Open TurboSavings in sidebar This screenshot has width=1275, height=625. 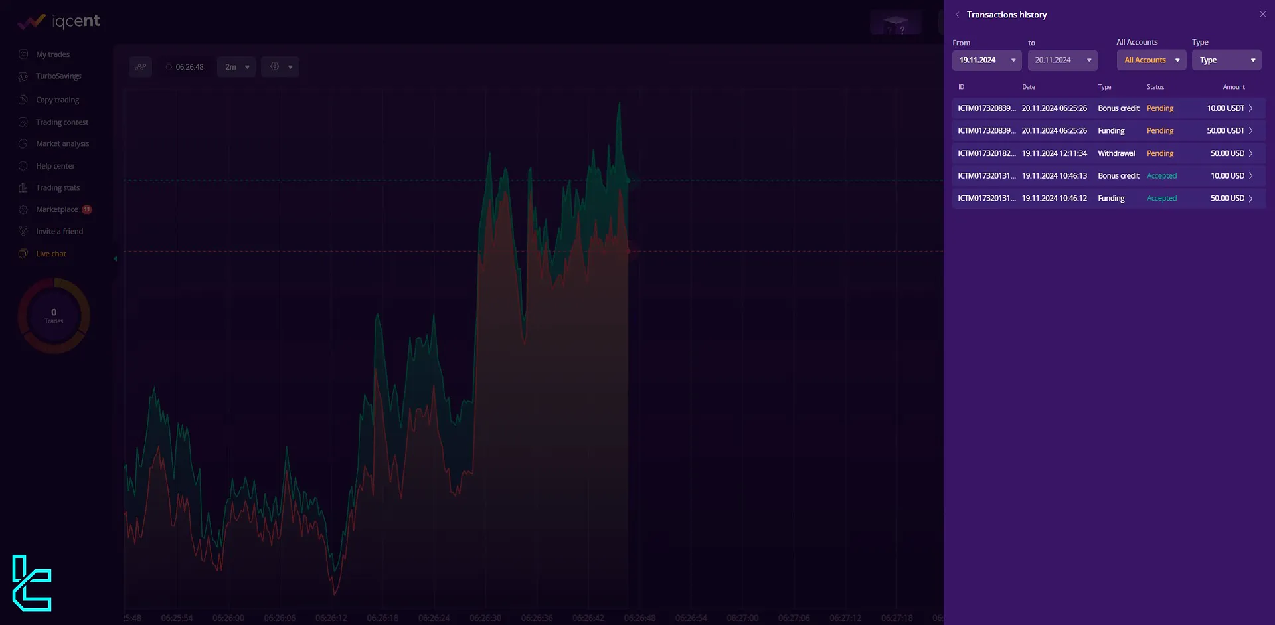[x=58, y=76]
